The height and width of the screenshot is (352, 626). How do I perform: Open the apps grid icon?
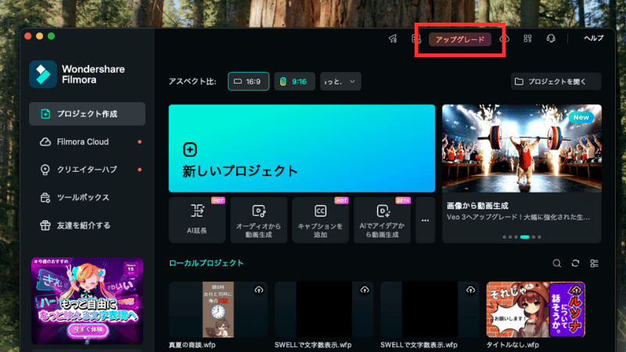tap(527, 38)
